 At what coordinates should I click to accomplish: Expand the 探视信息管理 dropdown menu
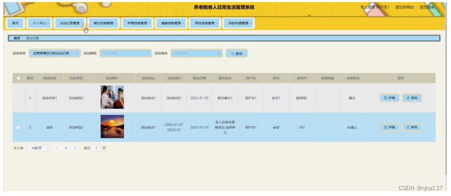[205, 23]
